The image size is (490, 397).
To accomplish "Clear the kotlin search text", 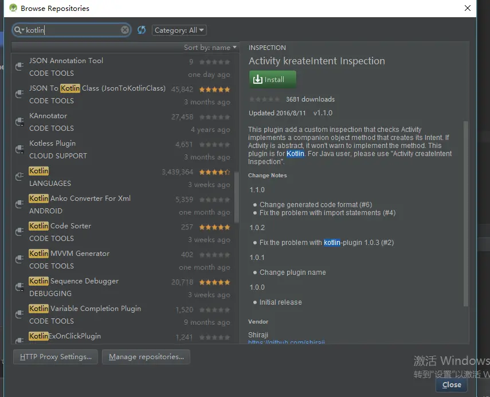I will (x=125, y=30).
